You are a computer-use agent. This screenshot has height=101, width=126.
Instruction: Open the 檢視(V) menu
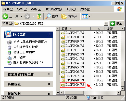tap(36, 9)
